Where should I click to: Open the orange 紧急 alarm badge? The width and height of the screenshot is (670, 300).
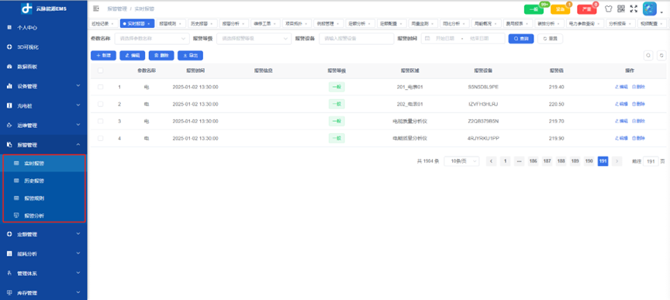pos(560,9)
